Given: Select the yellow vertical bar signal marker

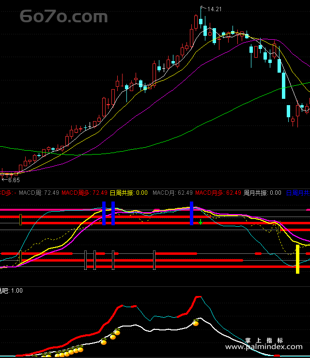Looking at the screenshot, I should click(x=298, y=259).
